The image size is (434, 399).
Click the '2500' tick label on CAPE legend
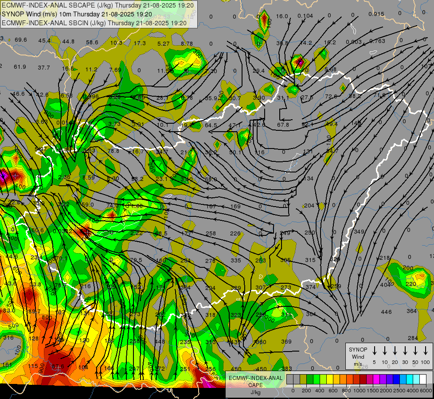click(399, 391)
